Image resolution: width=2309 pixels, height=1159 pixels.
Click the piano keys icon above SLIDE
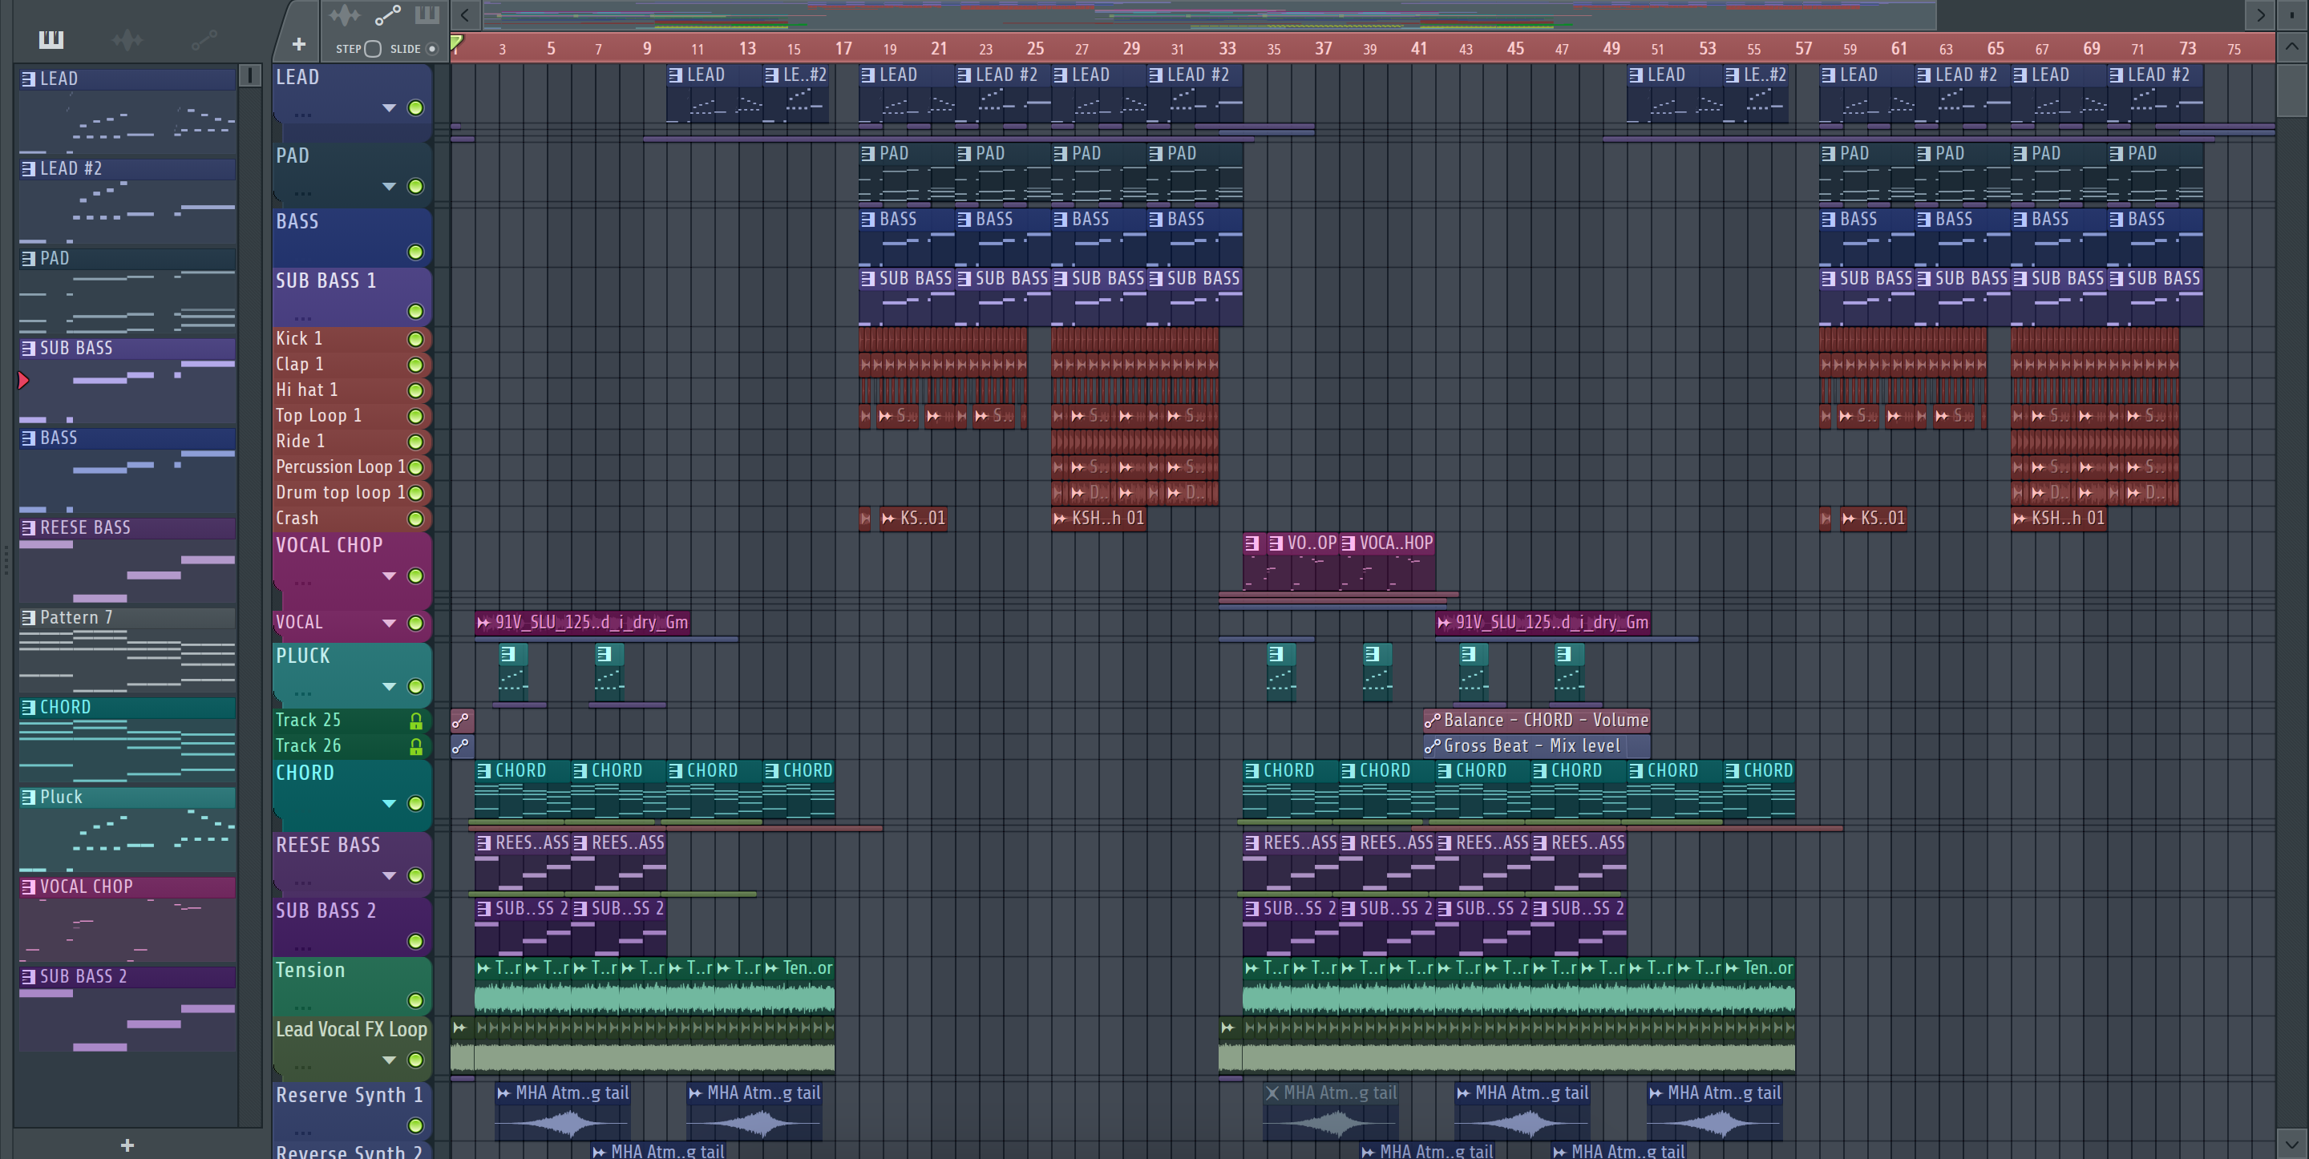427,15
